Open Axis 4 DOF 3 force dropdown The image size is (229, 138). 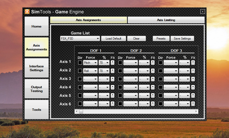(x=171, y=87)
